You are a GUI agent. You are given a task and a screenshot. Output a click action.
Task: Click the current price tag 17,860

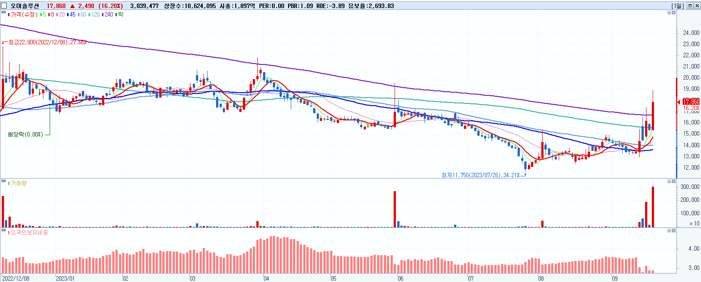point(691,102)
